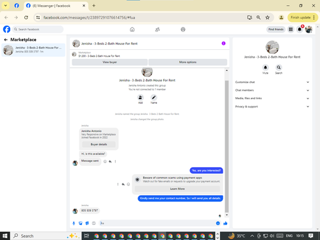React to the scam warning message

pos(129,184)
